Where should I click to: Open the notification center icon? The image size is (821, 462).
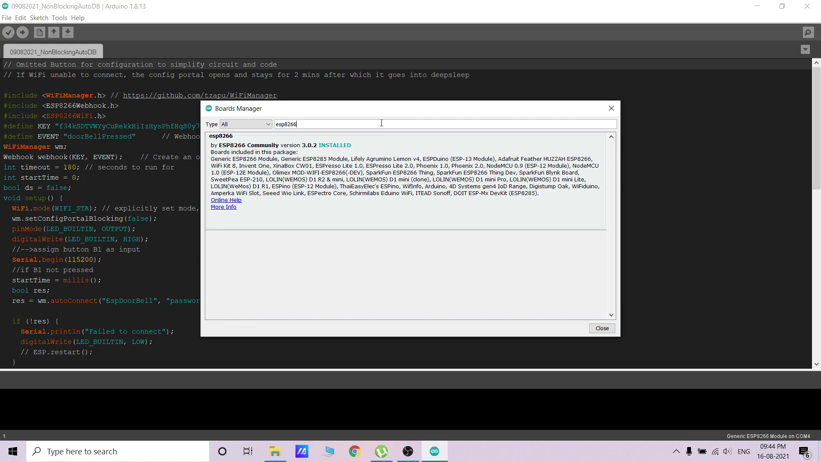(804, 452)
